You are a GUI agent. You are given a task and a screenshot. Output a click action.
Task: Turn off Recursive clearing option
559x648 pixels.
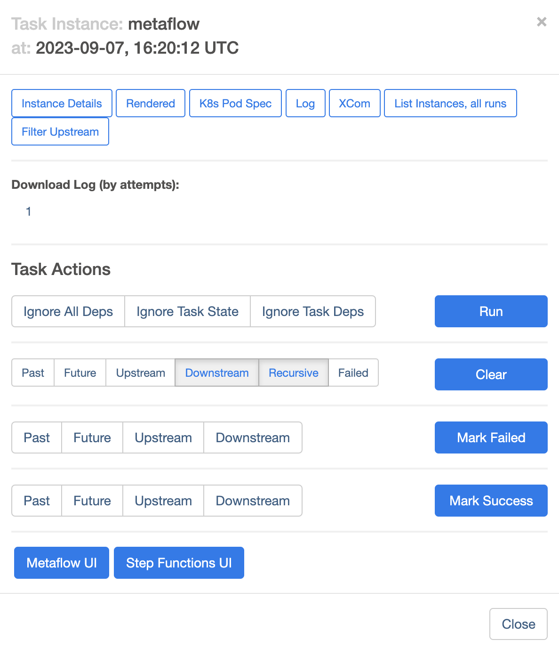coord(294,373)
